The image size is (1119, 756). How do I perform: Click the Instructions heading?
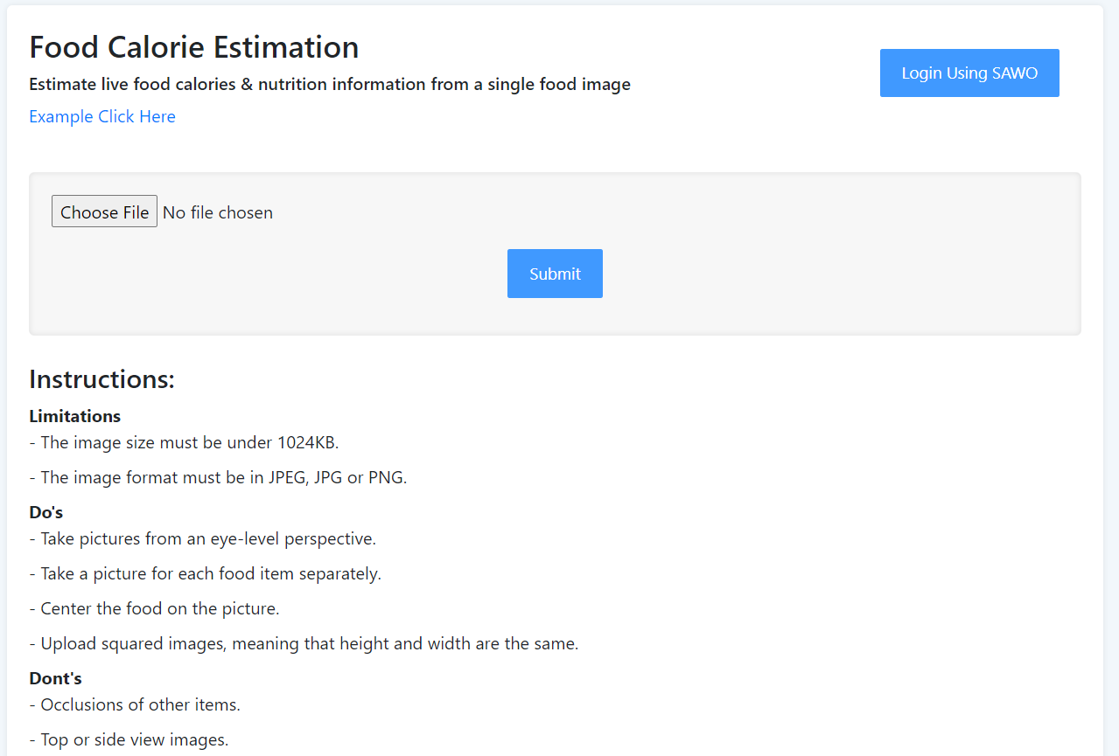[x=102, y=379]
